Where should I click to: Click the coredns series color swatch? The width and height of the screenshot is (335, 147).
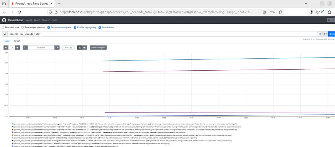(13, 133)
